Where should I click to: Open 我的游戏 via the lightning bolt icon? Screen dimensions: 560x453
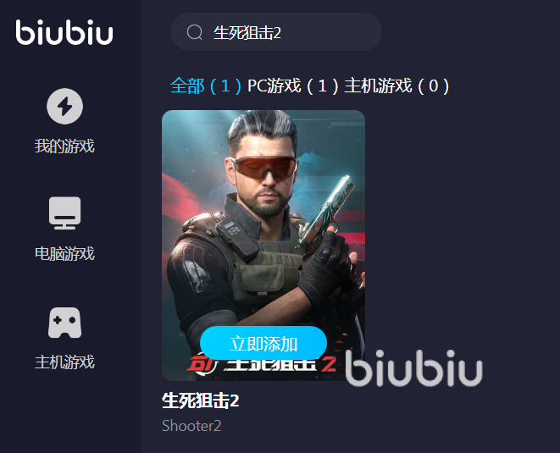tap(64, 106)
